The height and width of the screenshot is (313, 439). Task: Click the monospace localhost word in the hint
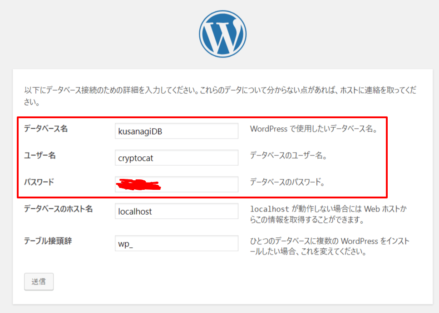point(270,209)
